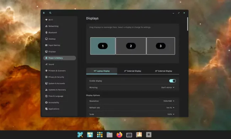
Task: Click the Accessibility icon in the sidebar
Action: (x=46, y=102)
